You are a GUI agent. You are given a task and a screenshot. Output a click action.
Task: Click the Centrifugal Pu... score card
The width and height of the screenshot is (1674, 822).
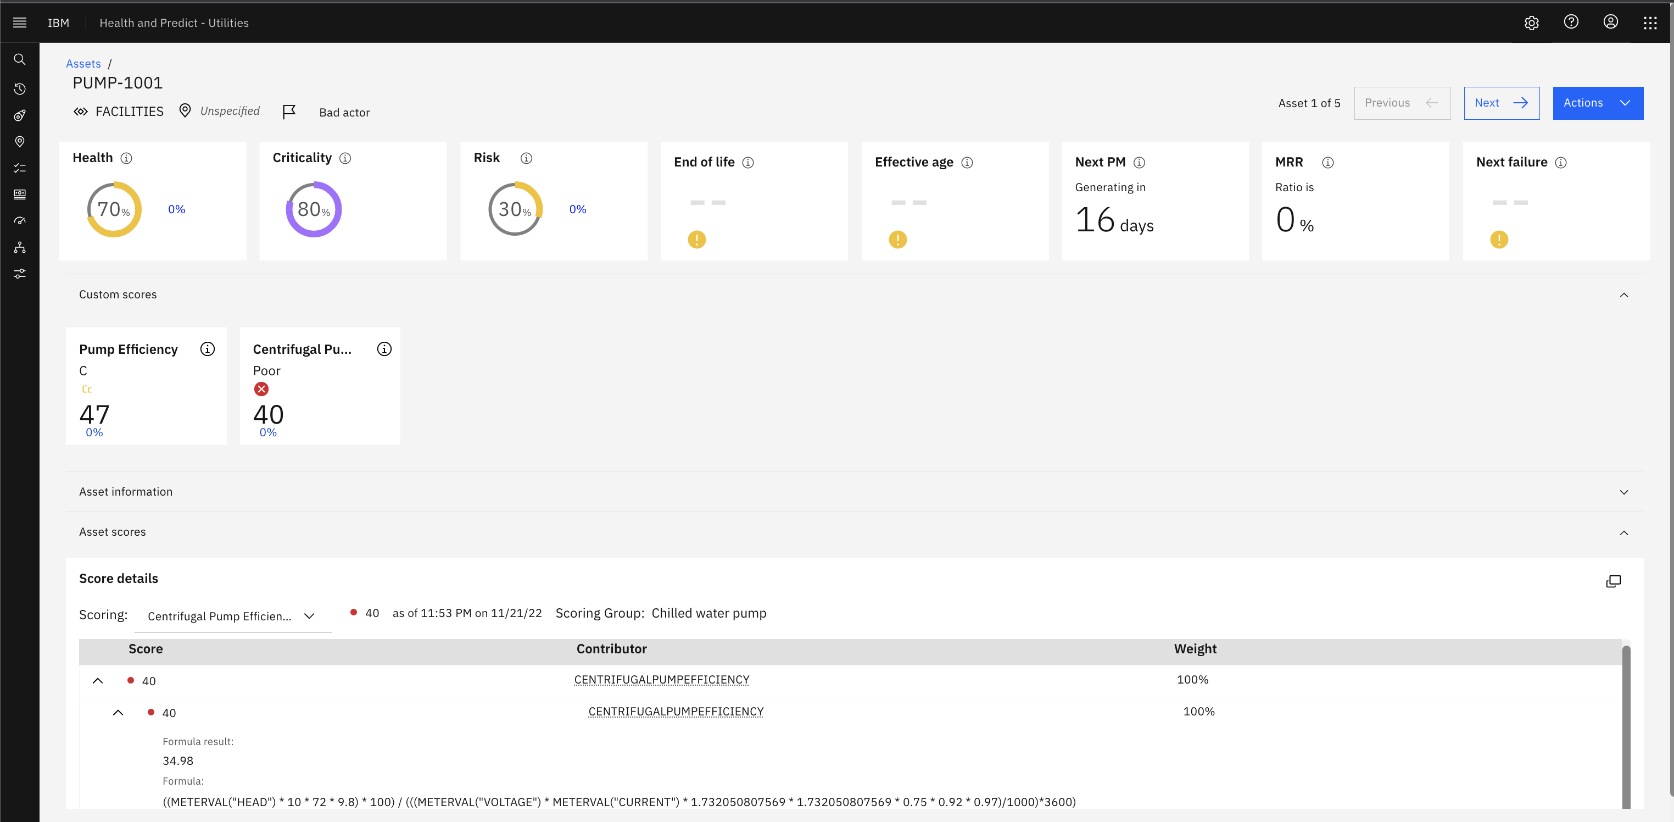pos(320,386)
